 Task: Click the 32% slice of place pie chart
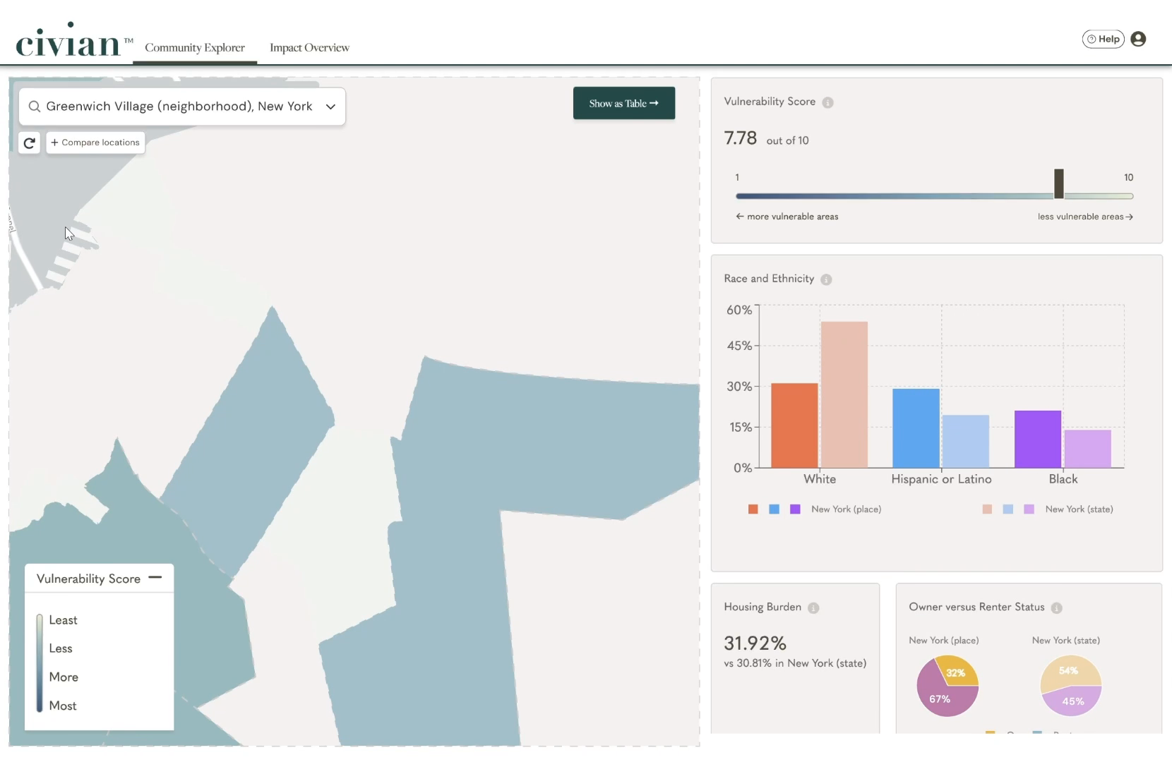[958, 672]
